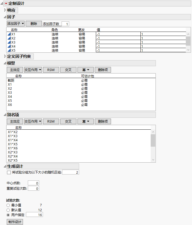Click the down arrow of factor list scrollbar
The height and width of the screenshot is (225, 192).
(x=188, y=50)
